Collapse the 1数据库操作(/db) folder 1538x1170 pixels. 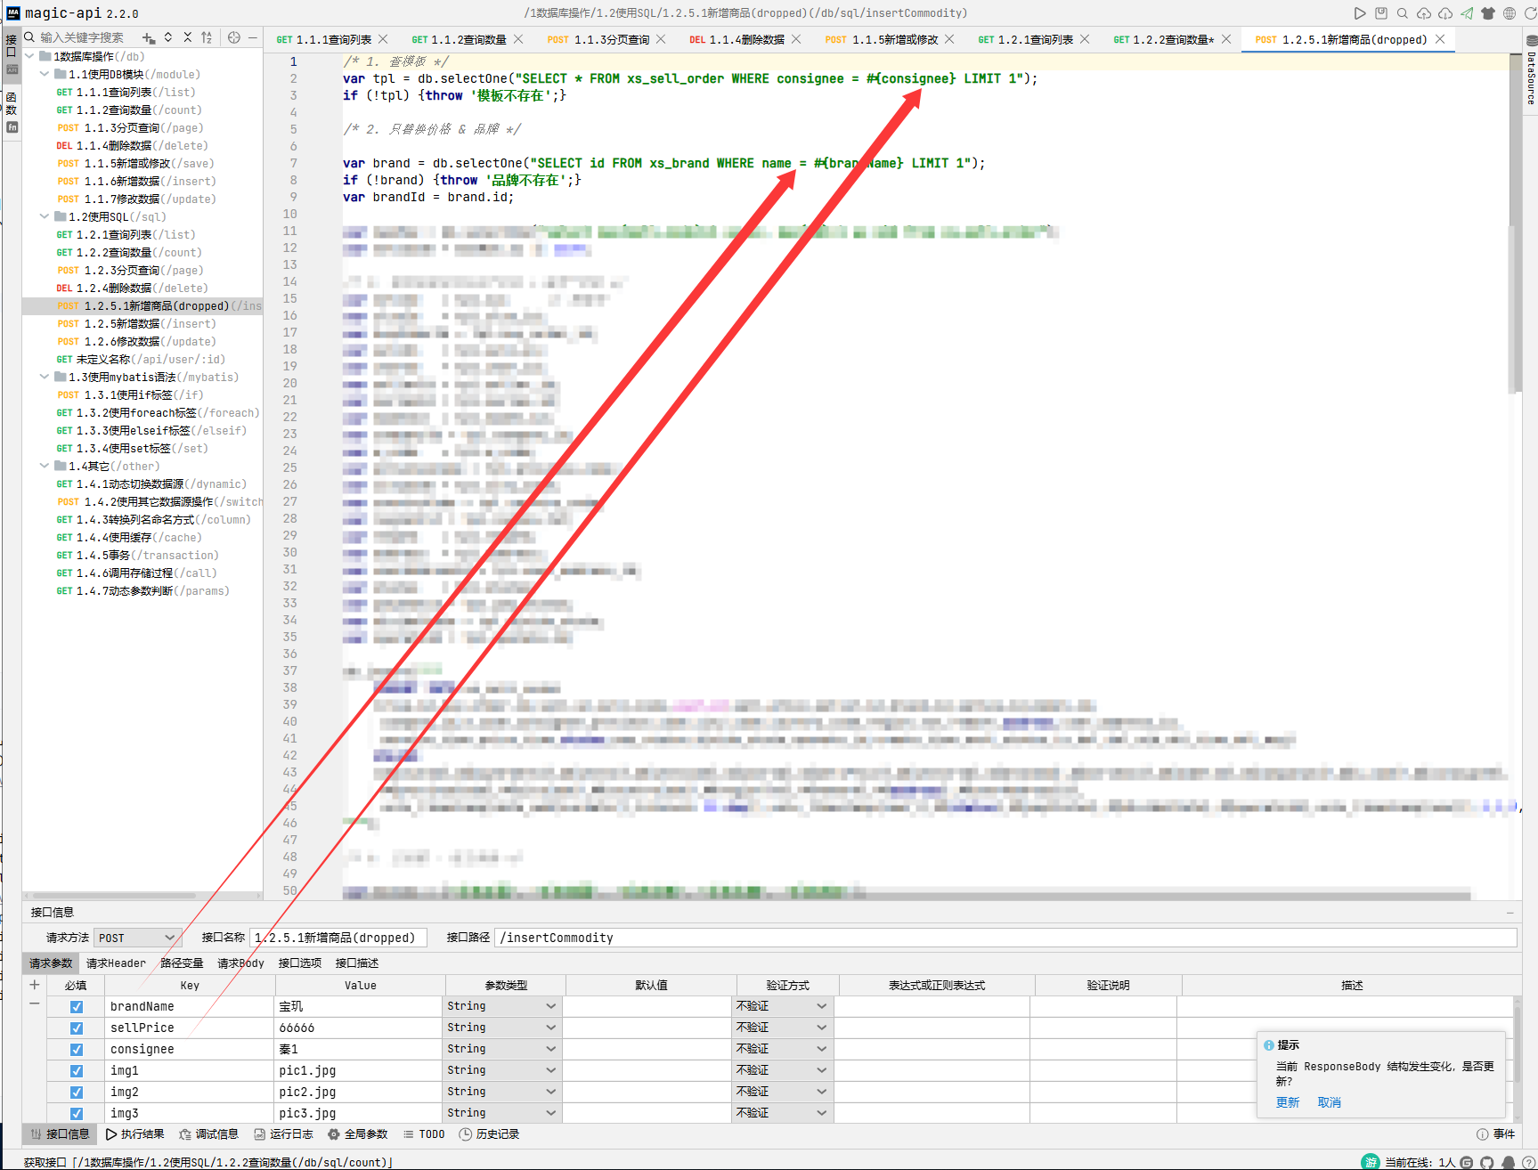coord(29,56)
